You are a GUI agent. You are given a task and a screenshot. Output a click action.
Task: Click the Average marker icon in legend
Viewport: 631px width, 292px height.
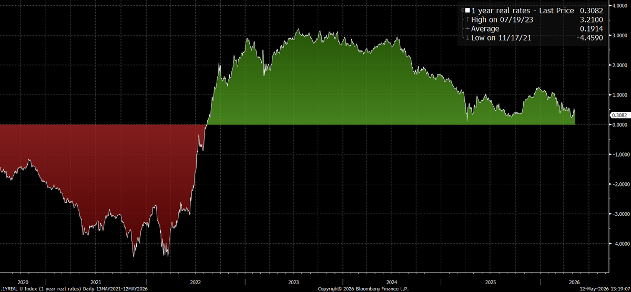467,28
